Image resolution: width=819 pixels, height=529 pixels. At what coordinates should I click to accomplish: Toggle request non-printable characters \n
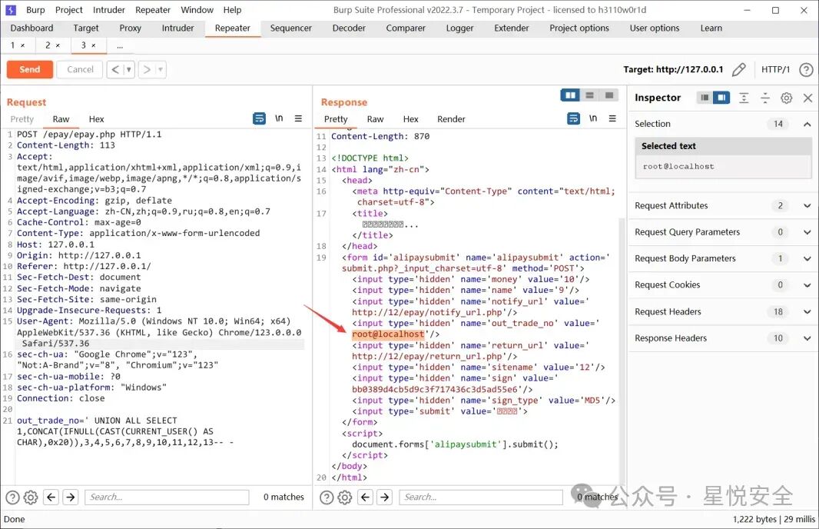[279, 118]
